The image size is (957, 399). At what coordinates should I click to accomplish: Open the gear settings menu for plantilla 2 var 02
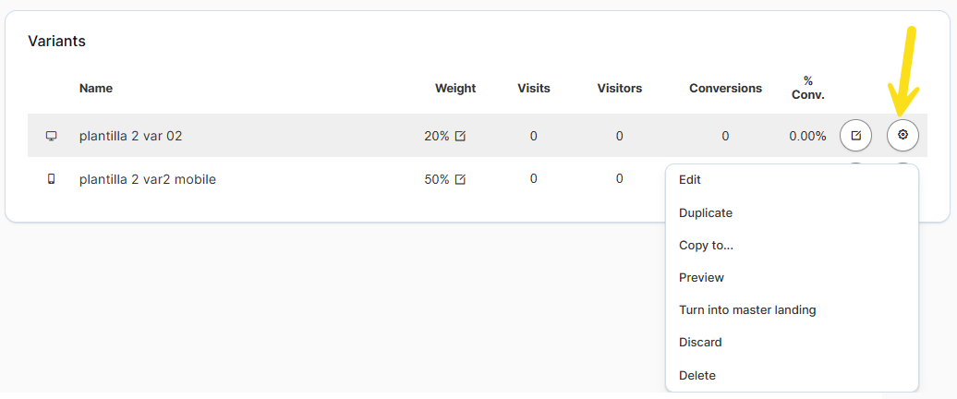[902, 136]
